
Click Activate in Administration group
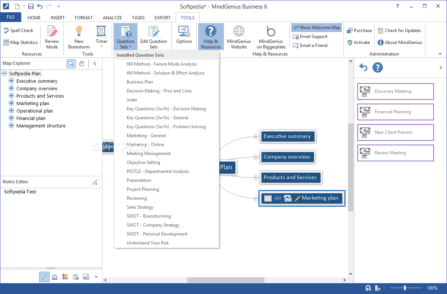click(x=359, y=42)
